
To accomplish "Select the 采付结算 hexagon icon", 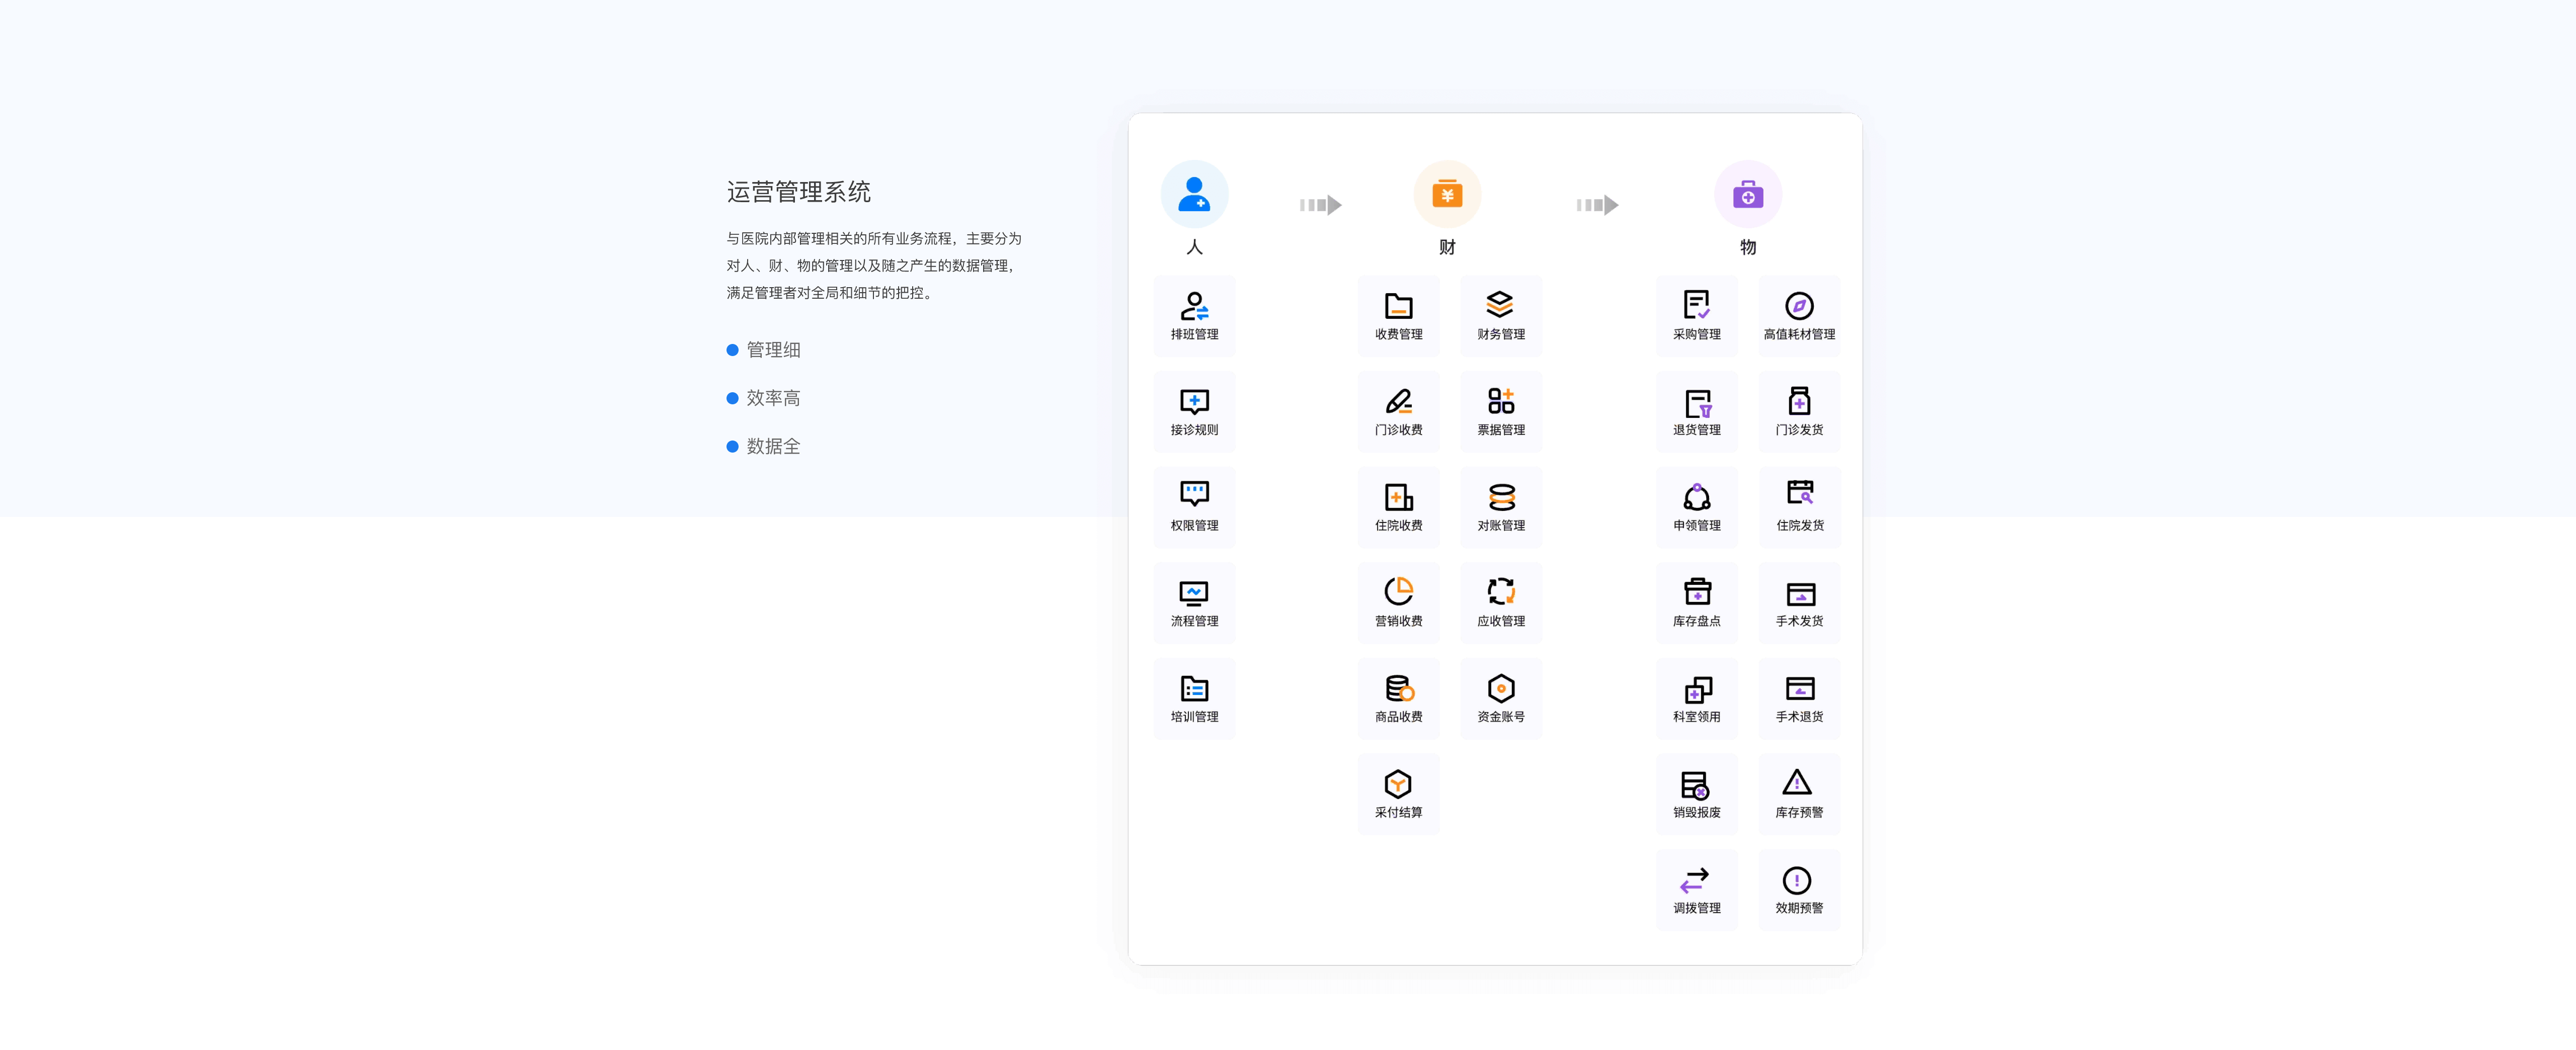I will (1398, 784).
